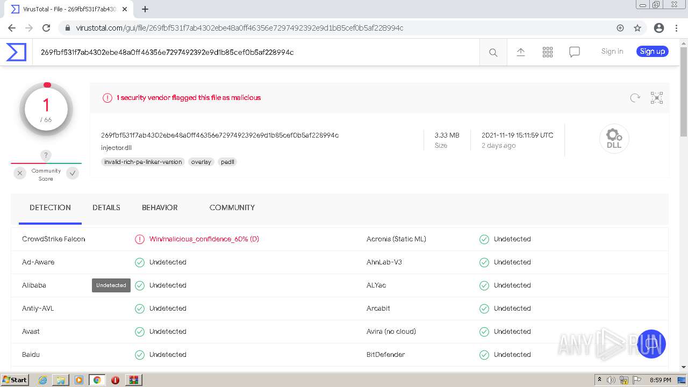This screenshot has width=688, height=387.
Task: Click the invalid-rich-pe-linker-version tag
Action: tap(143, 162)
